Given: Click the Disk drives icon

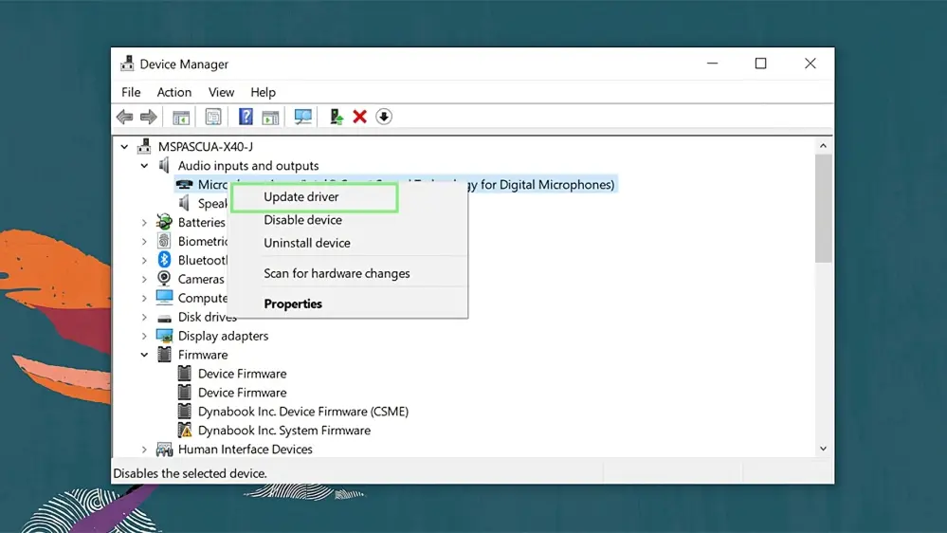Looking at the screenshot, I should tap(164, 318).
